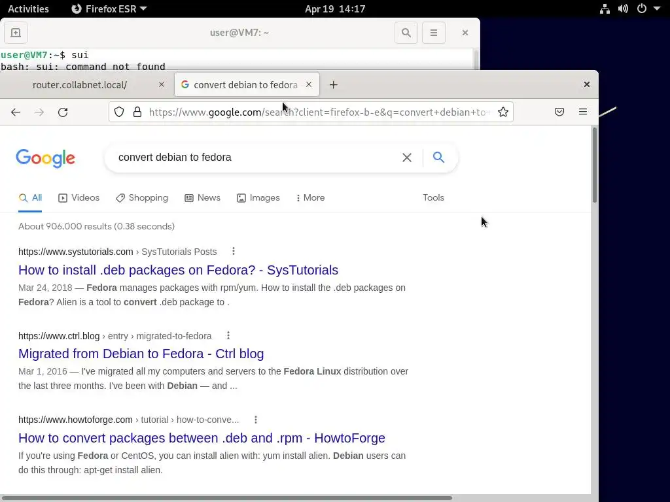Viewport: 670px width, 502px height.
Task: Go back in Firefox history
Action: 16,112
